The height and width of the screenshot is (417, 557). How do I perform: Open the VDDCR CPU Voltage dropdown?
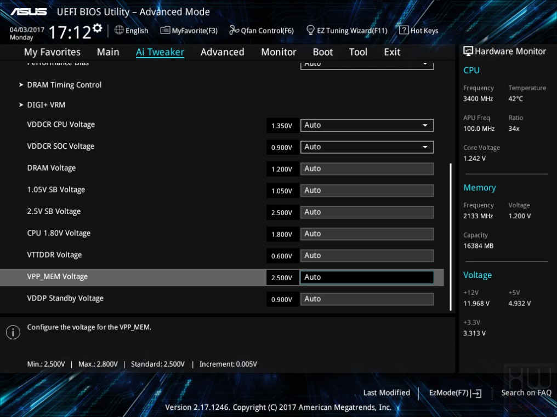(x=367, y=125)
